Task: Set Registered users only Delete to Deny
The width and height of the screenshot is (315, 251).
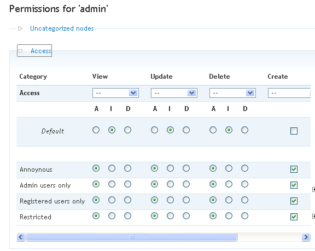Action: coord(244,200)
